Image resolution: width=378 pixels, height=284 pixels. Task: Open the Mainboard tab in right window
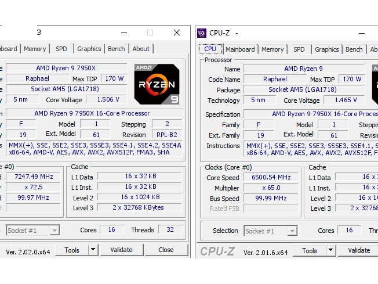tap(240, 49)
